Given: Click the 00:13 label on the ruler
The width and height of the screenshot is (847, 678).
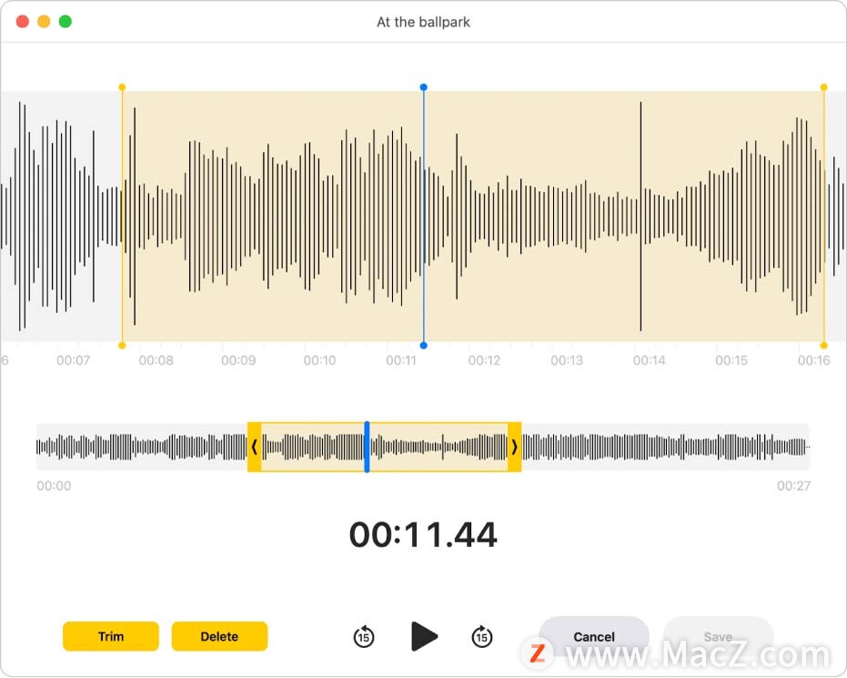Looking at the screenshot, I should click(567, 360).
